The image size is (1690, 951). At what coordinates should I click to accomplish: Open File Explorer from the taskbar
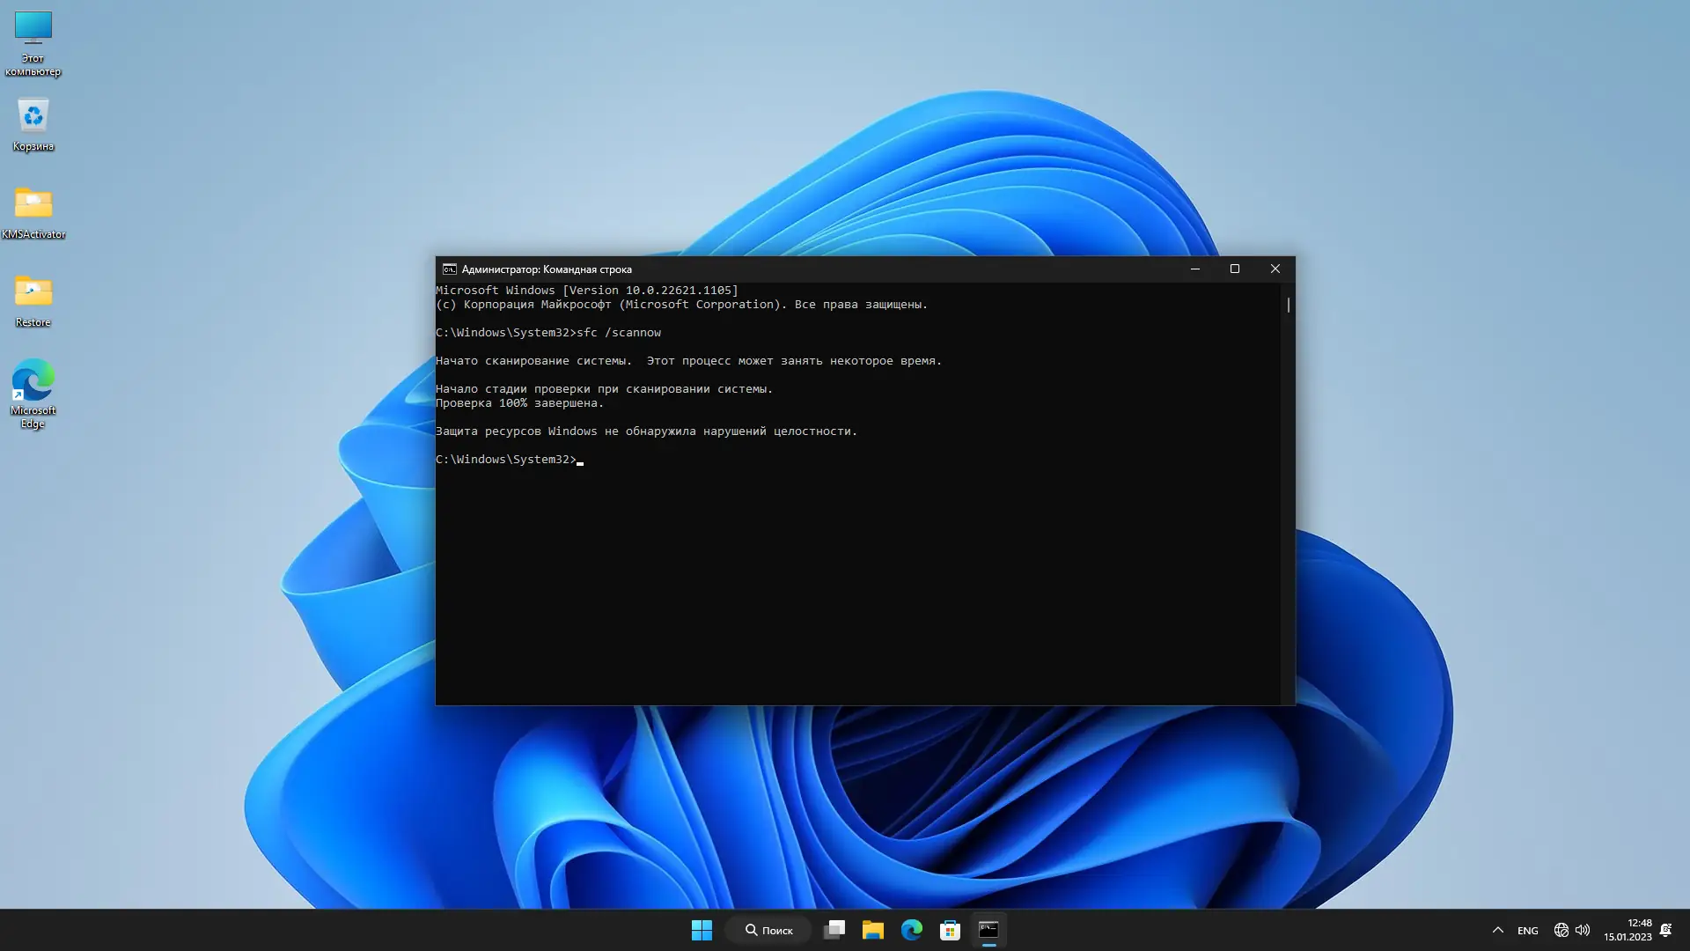pyautogui.click(x=872, y=930)
